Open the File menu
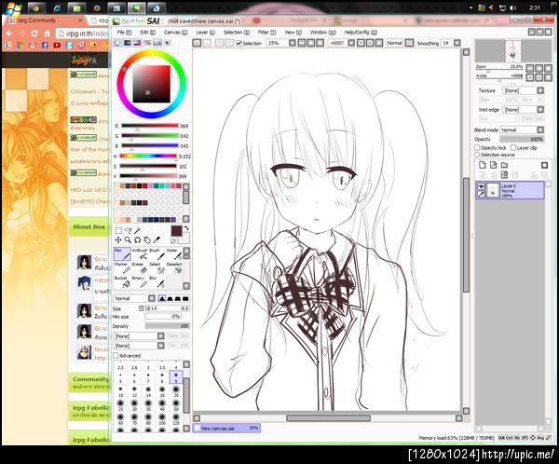559x464 pixels. click(124, 32)
